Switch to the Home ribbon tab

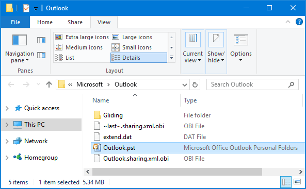point(45,22)
